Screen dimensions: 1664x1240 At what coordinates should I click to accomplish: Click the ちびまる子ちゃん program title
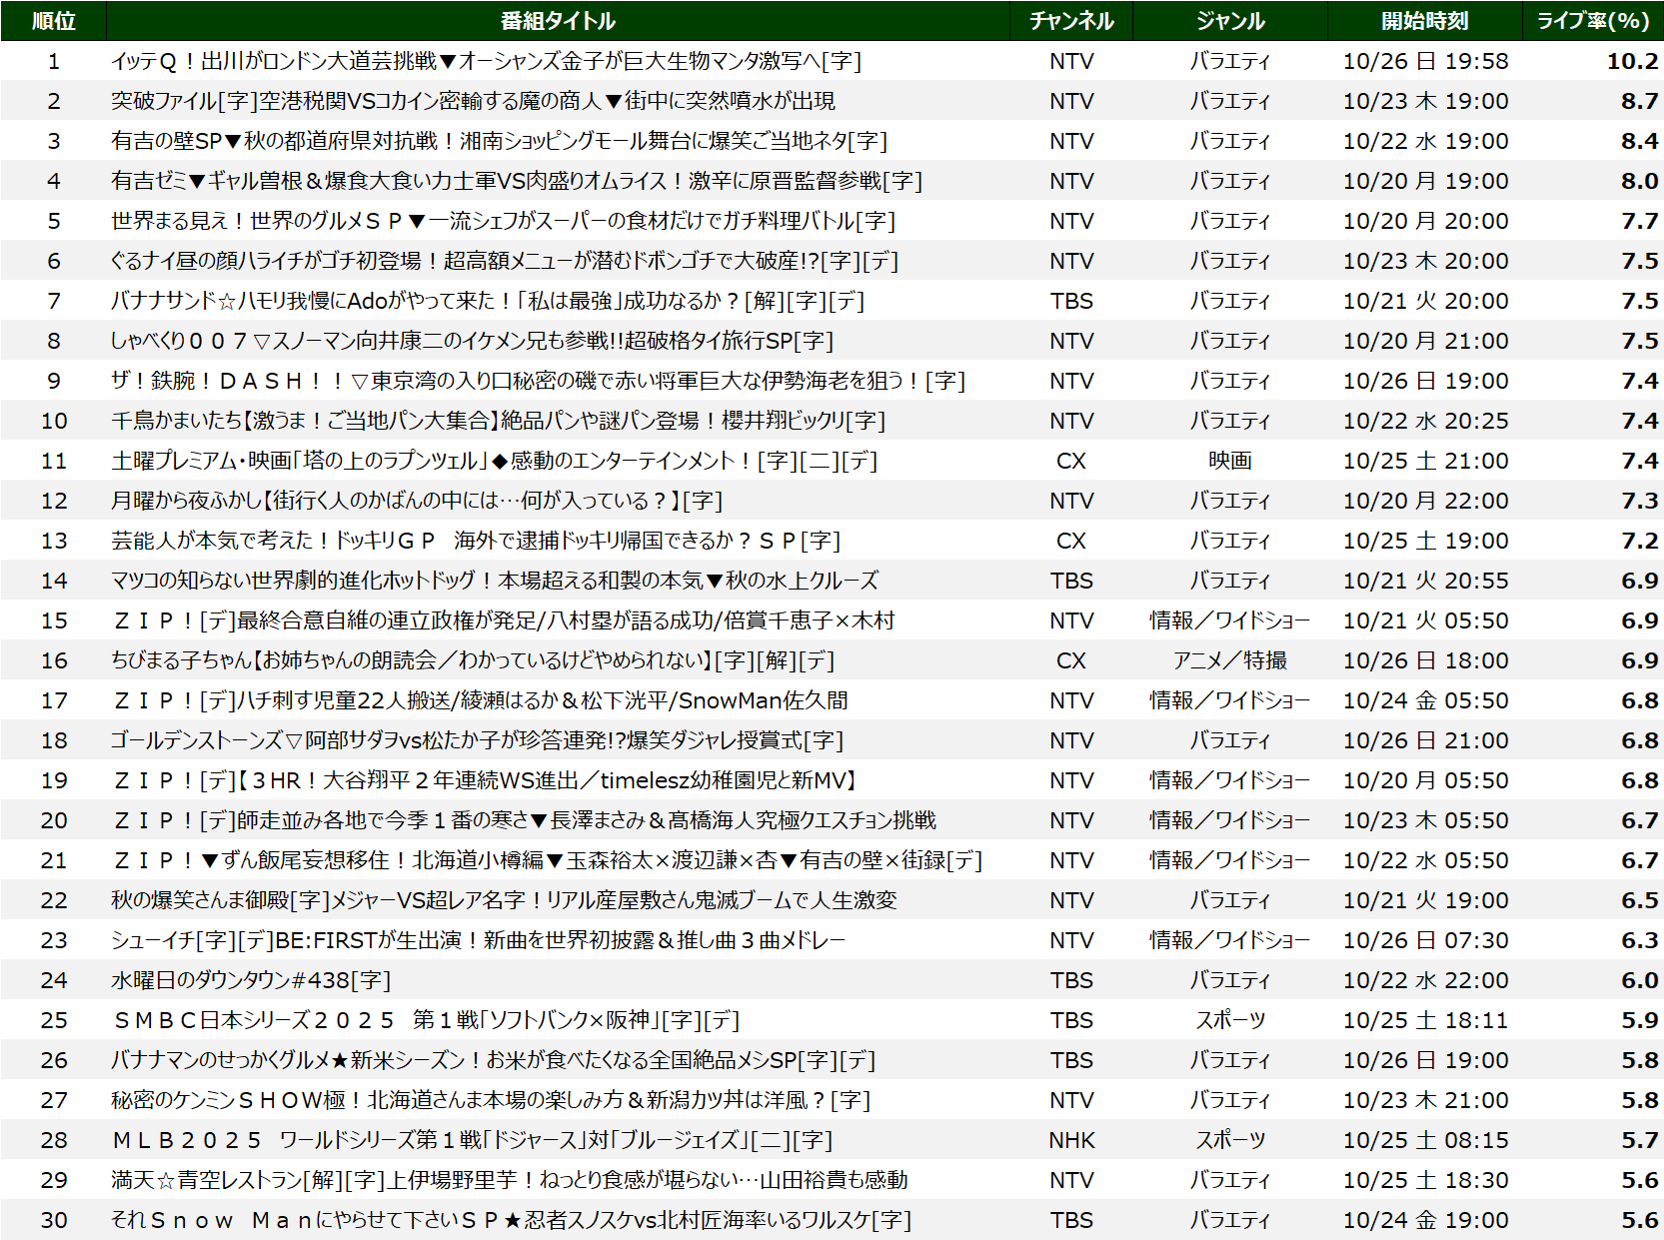coord(472,660)
